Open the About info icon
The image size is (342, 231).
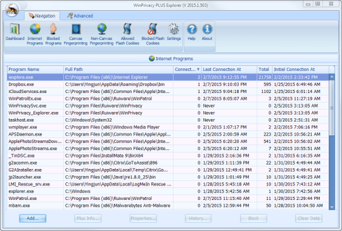click(x=207, y=32)
